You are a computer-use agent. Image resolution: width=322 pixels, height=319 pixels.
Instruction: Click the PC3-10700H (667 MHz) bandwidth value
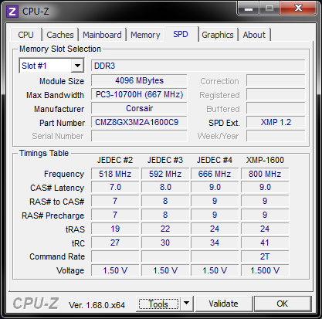pos(139,94)
